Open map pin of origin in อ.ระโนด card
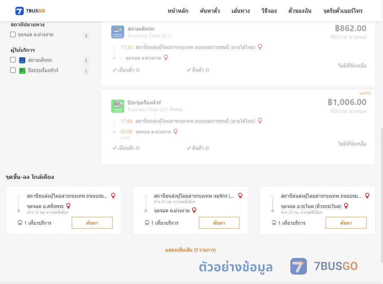 367,196
